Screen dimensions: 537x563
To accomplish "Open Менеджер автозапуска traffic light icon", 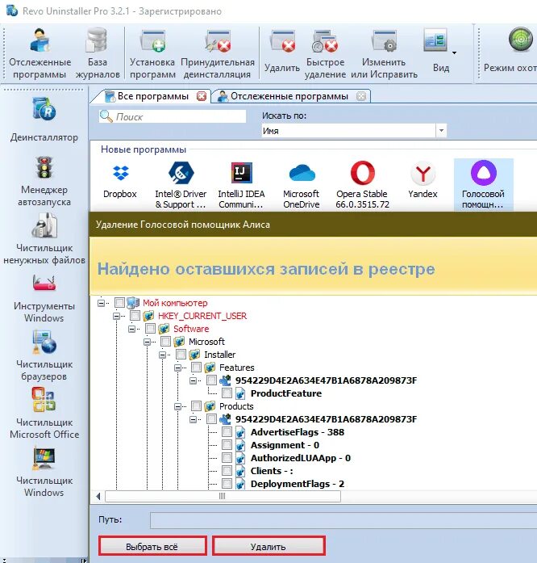I will (44, 167).
